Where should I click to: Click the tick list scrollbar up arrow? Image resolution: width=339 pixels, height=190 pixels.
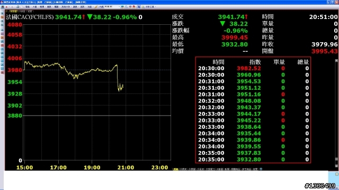[x=336, y=61]
